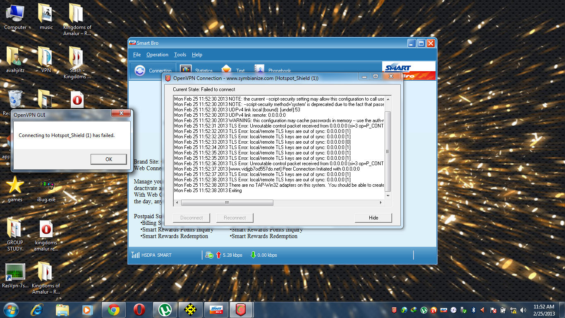Image resolution: width=565 pixels, height=318 pixels.
Task: Click the uTorrent tray icon
Action: click(x=424, y=310)
